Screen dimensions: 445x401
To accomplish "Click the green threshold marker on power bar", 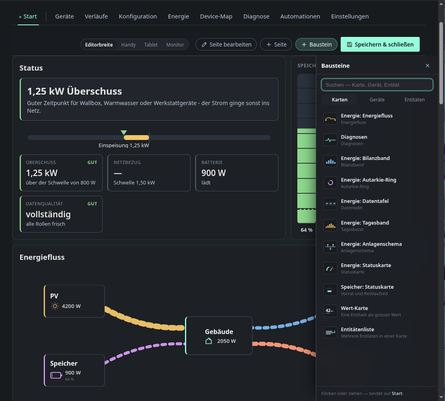I will coord(124,132).
